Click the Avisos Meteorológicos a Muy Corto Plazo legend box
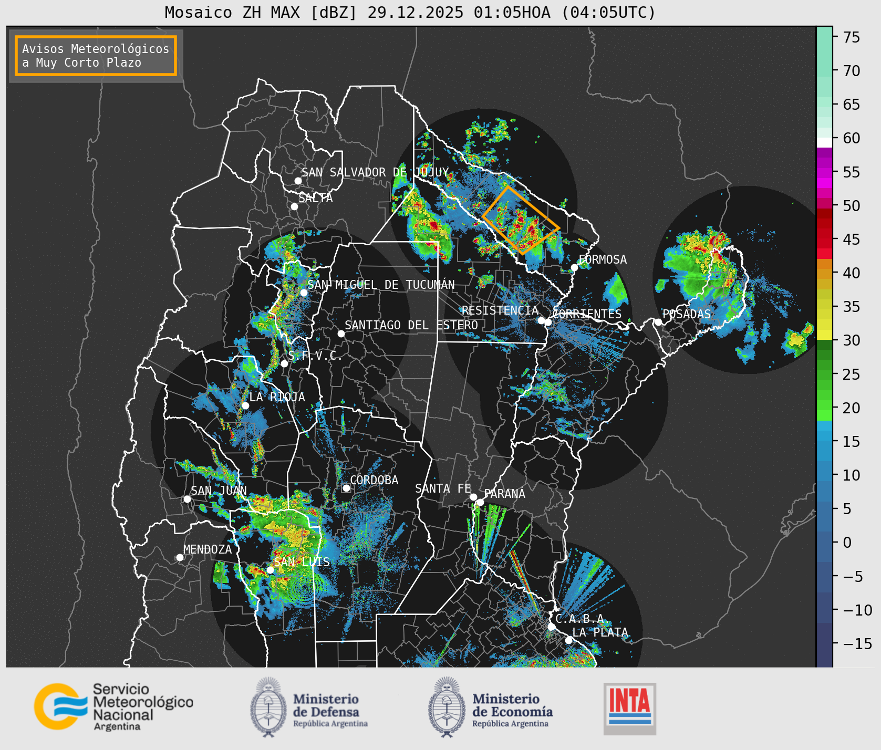This screenshot has height=750, width=881. [x=96, y=56]
